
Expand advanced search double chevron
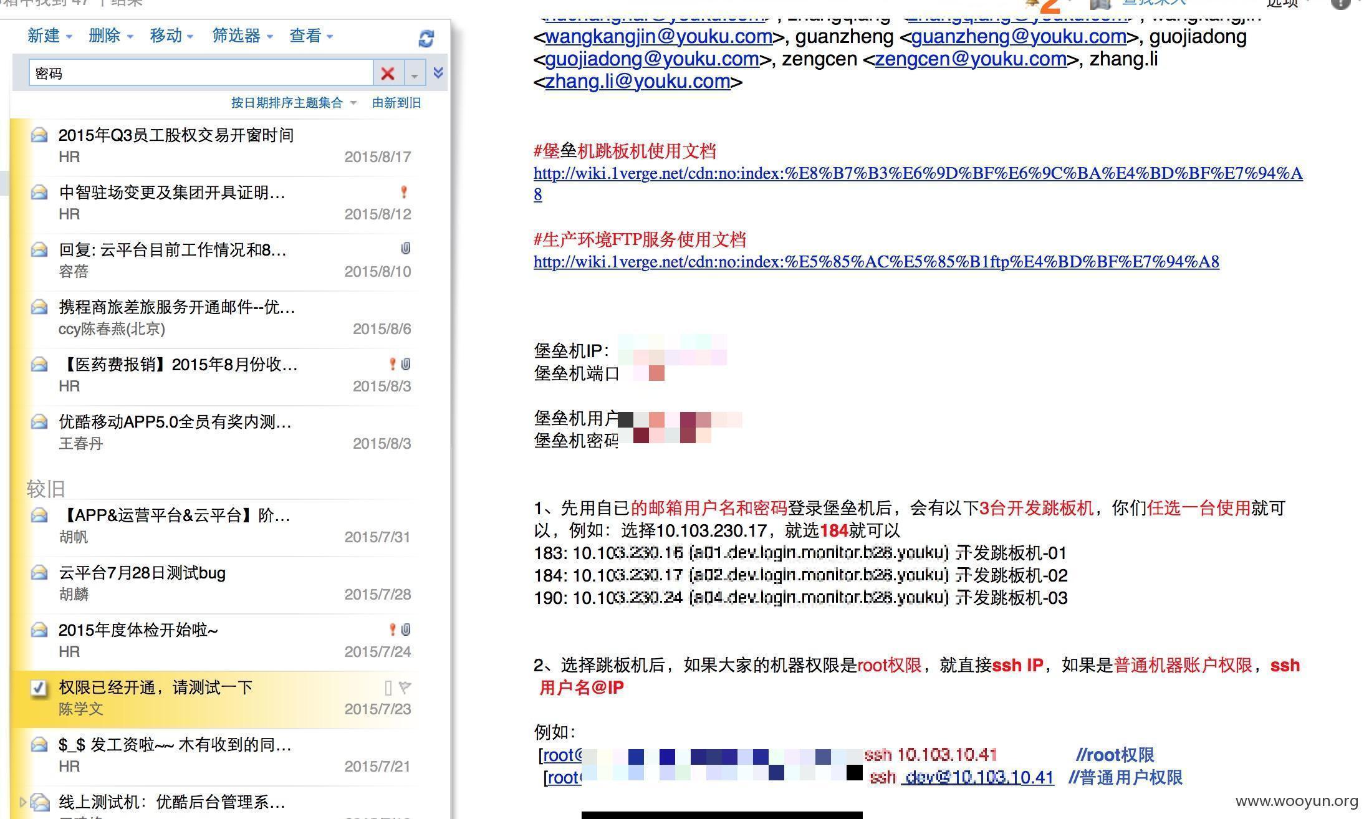click(438, 73)
